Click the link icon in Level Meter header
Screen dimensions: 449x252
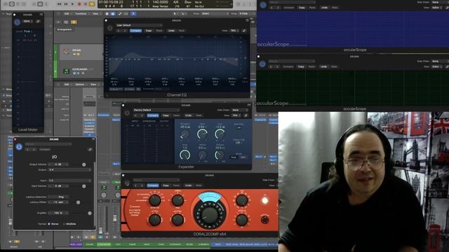[x=38, y=22]
